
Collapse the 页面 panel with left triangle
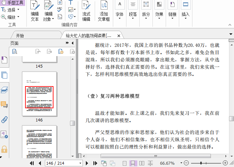coord(73,43)
